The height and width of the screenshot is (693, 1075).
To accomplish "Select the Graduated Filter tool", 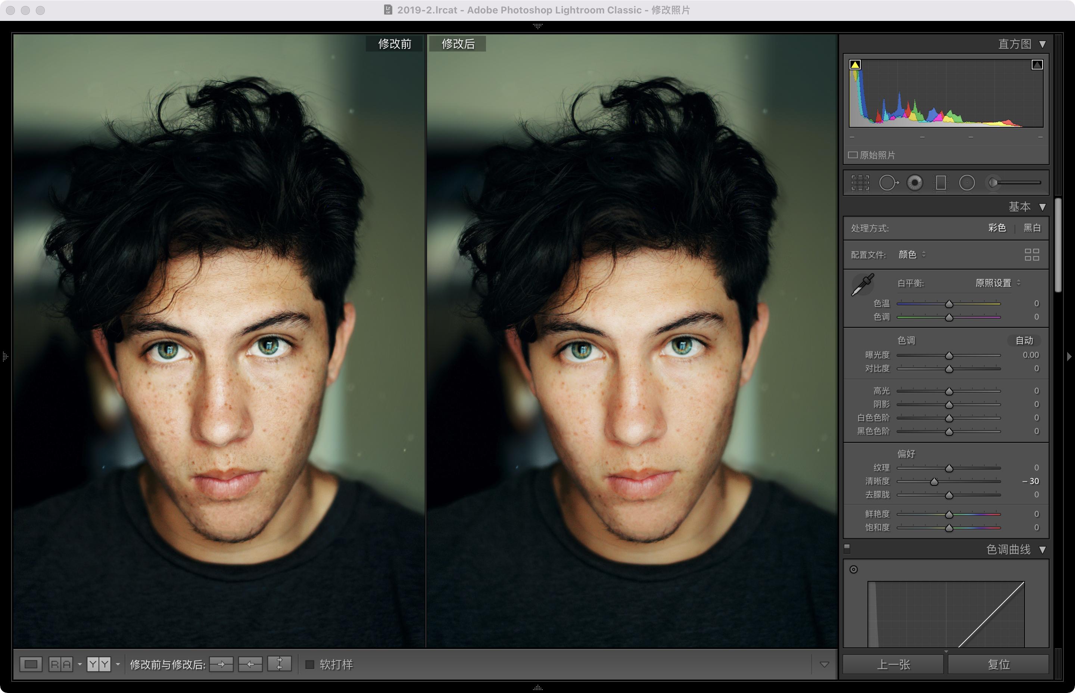I will [941, 183].
